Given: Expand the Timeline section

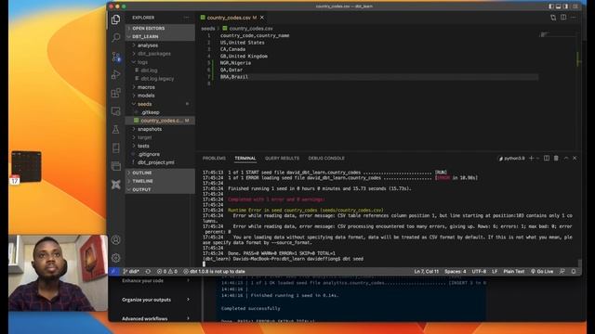Looking at the screenshot, I should pos(160,181).
